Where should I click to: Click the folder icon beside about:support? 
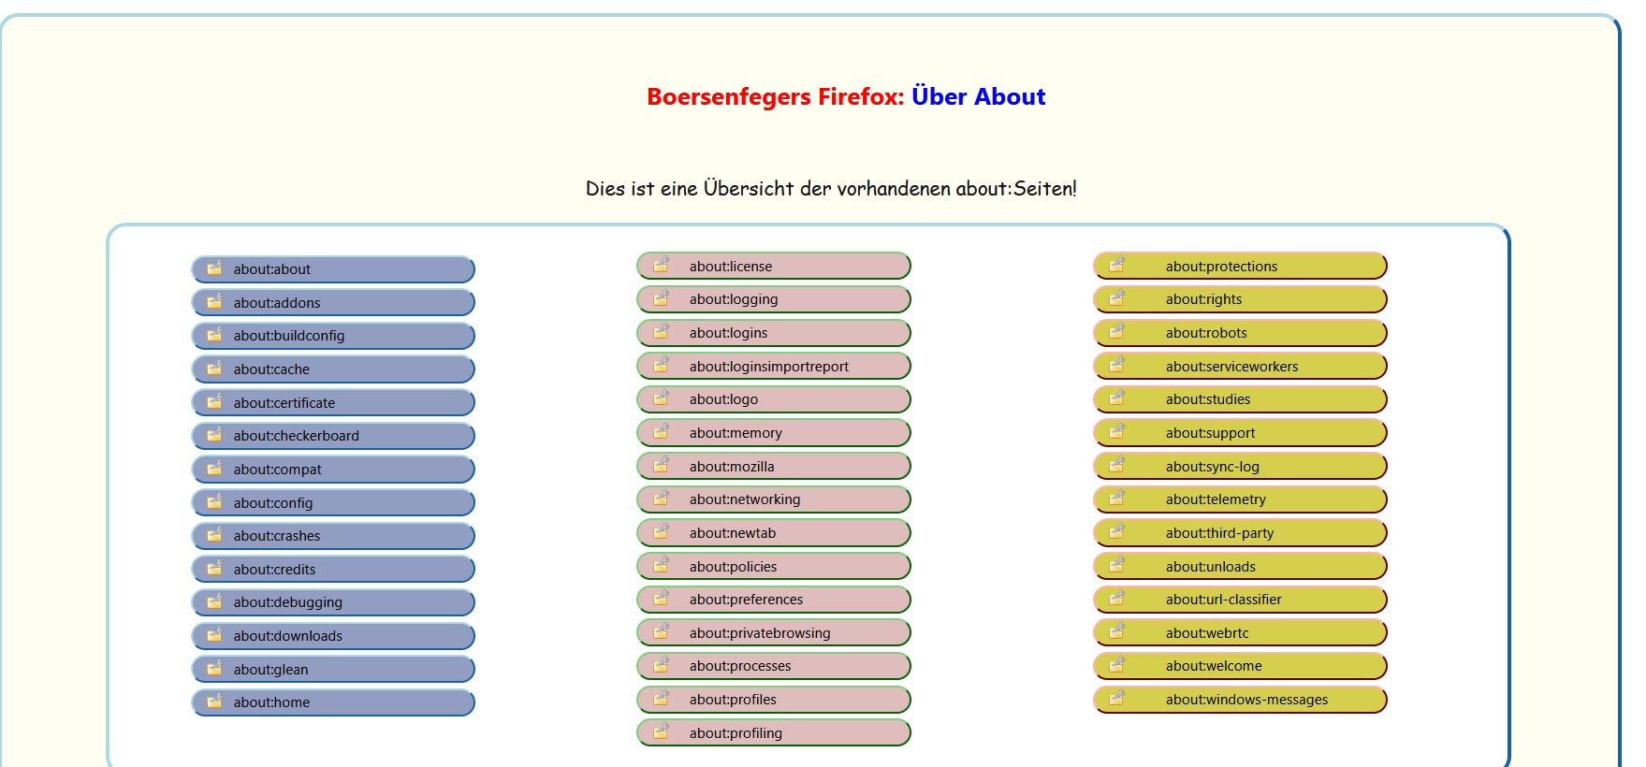tap(1116, 432)
